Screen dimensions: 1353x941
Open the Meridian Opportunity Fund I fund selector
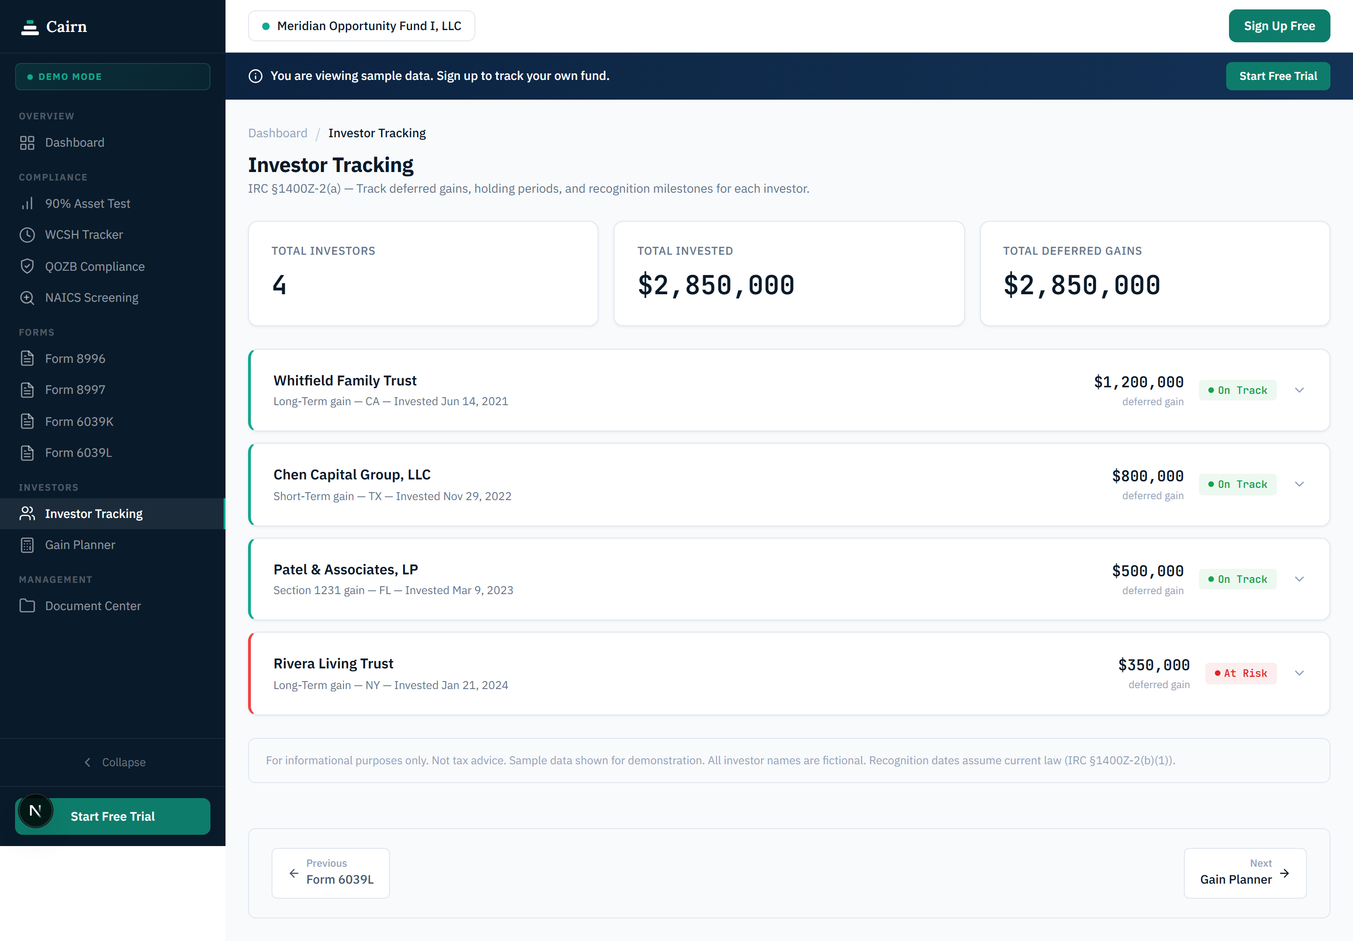coord(361,26)
